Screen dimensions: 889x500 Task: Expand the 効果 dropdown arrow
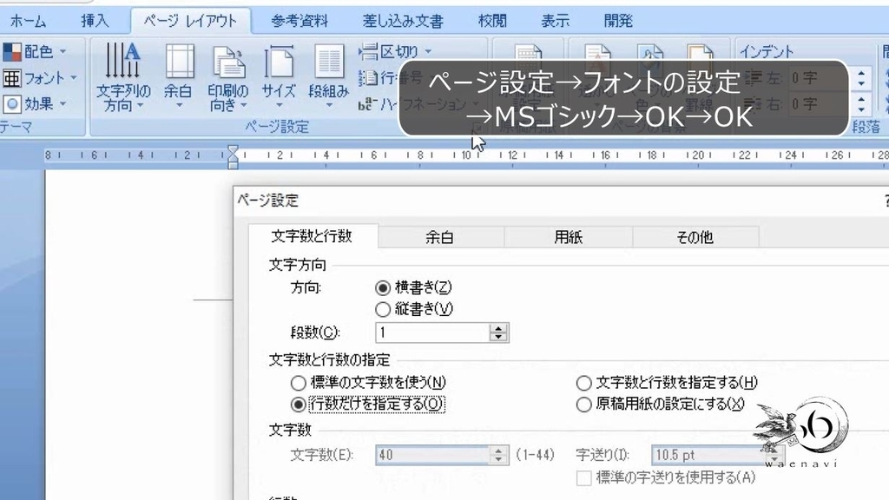pos(63,104)
